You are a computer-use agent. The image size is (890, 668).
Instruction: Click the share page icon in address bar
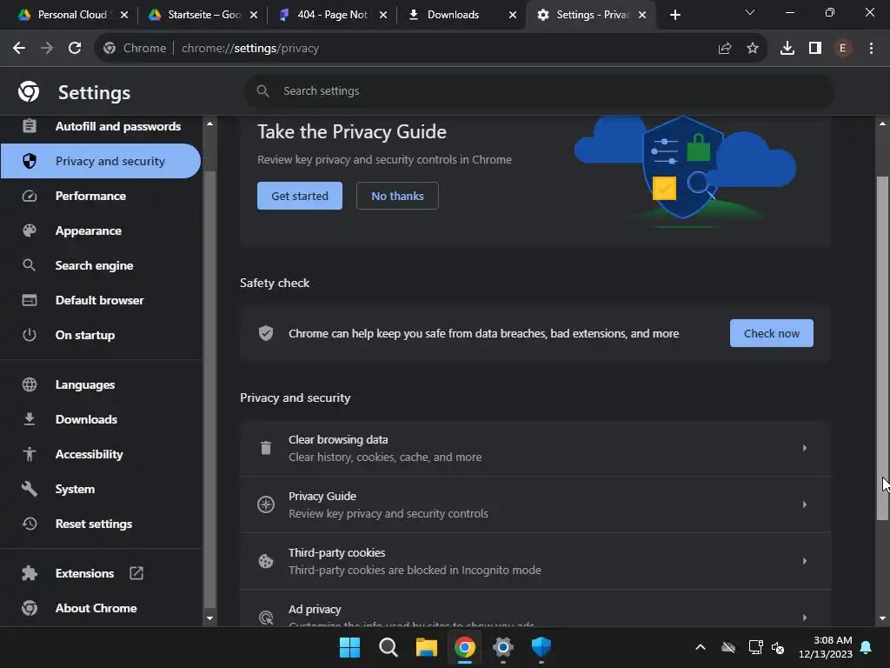tap(725, 49)
